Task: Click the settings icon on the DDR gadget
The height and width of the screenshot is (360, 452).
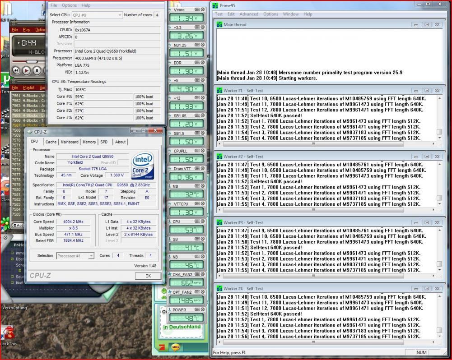Action: [197, 63]
